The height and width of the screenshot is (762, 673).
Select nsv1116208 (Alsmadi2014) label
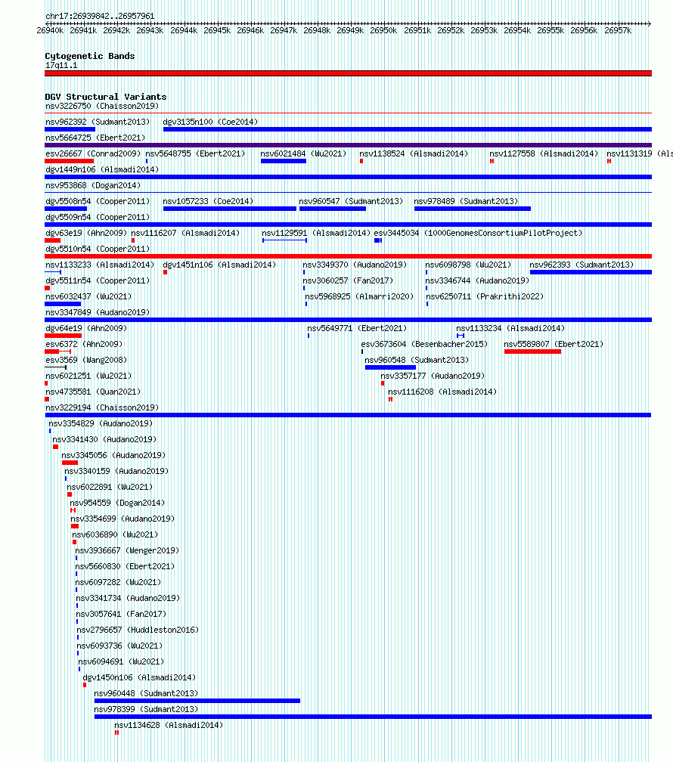pos(442,392)
